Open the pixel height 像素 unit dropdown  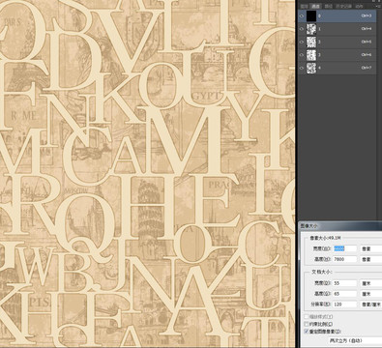tap(371, 259)
